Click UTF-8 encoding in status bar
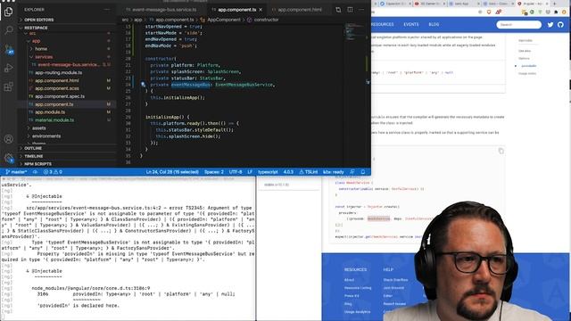Screen dimensions: 571x321 pyautogui.click(x=236, y=172)
